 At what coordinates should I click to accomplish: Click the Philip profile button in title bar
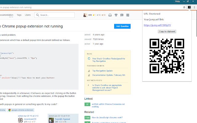pos(178,1)
